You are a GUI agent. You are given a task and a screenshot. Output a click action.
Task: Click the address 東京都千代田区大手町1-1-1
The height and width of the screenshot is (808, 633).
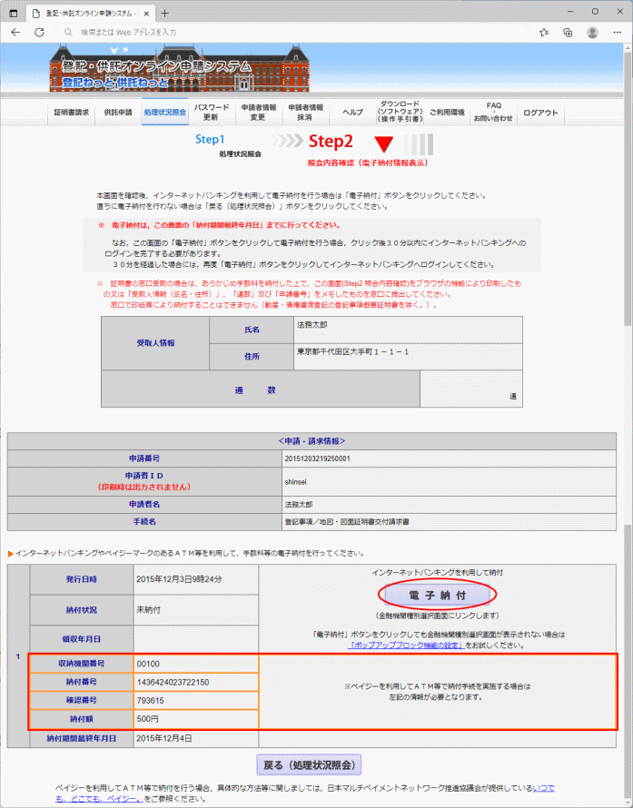352,352
